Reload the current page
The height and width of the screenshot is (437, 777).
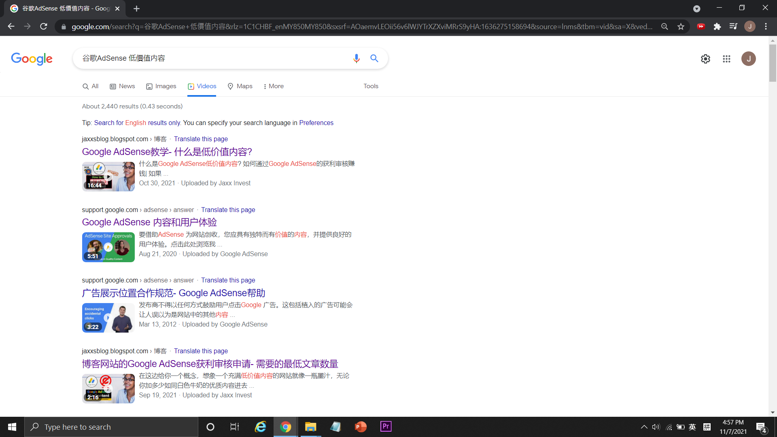(44, 26)
